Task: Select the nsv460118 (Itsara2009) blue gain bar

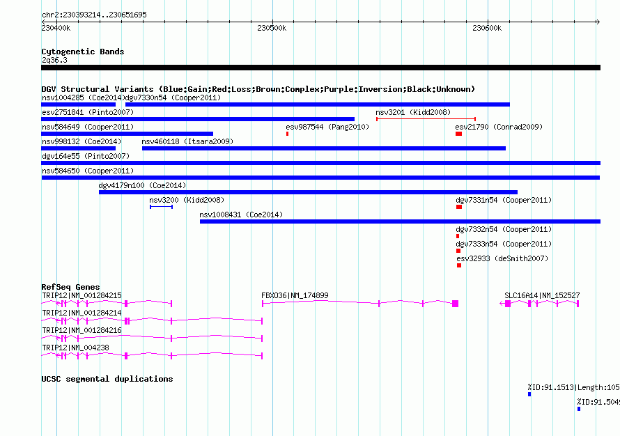Action: pyautogui.click(x=324, y=148)
